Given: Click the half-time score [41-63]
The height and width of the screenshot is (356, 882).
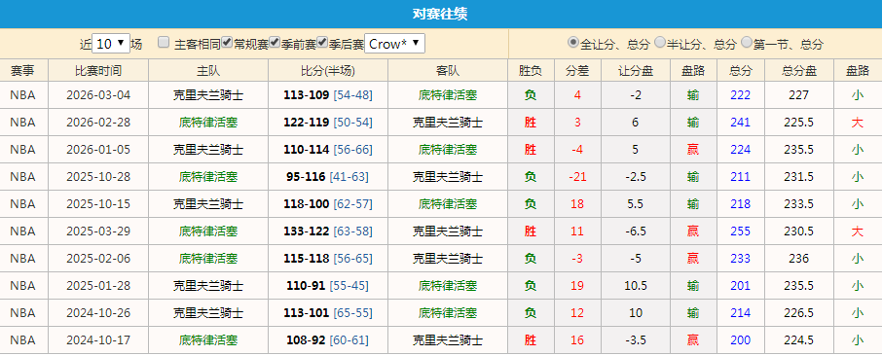Looking at the screenshot, I should click(x=349, y=177).
